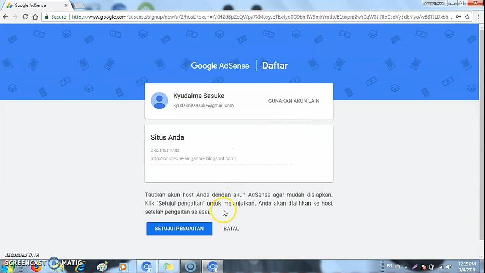Bookmark this page with the star icon
The image size is (485, 273).
click(467, 17)
